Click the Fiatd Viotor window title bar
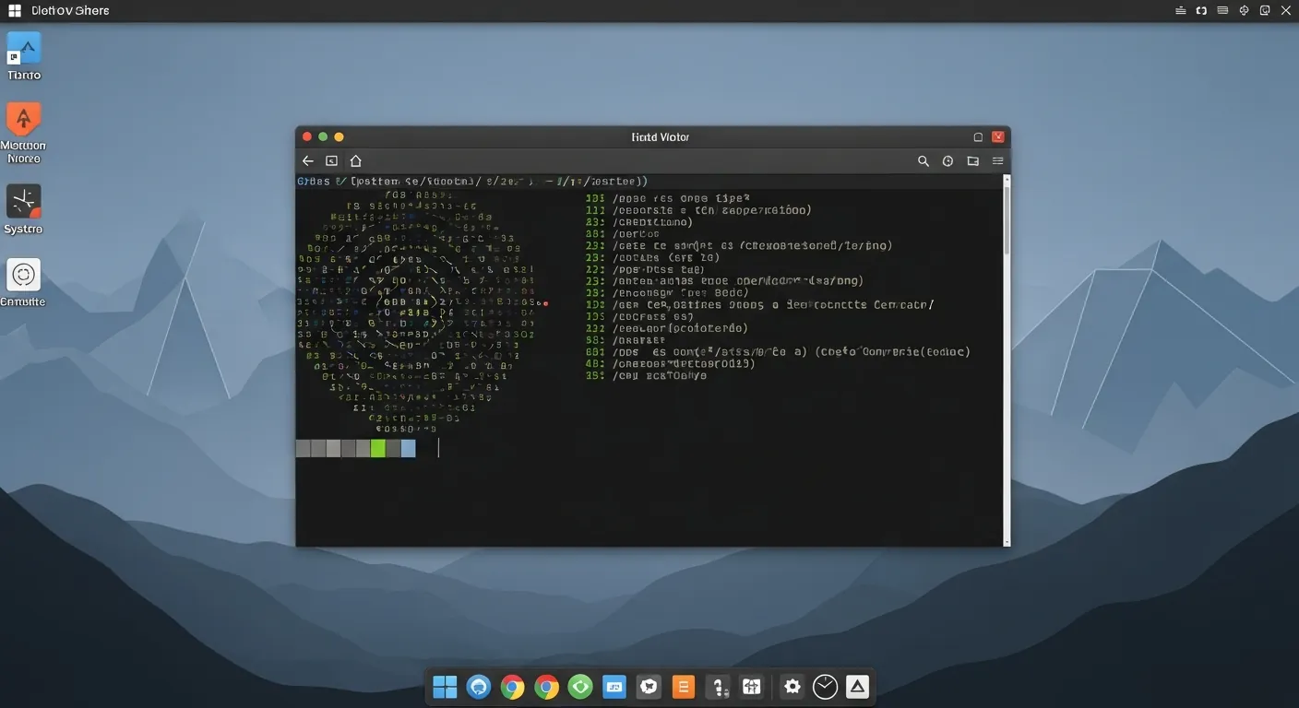The height and width of the screenshot is (708, 1299). click(x=661, y=136)
